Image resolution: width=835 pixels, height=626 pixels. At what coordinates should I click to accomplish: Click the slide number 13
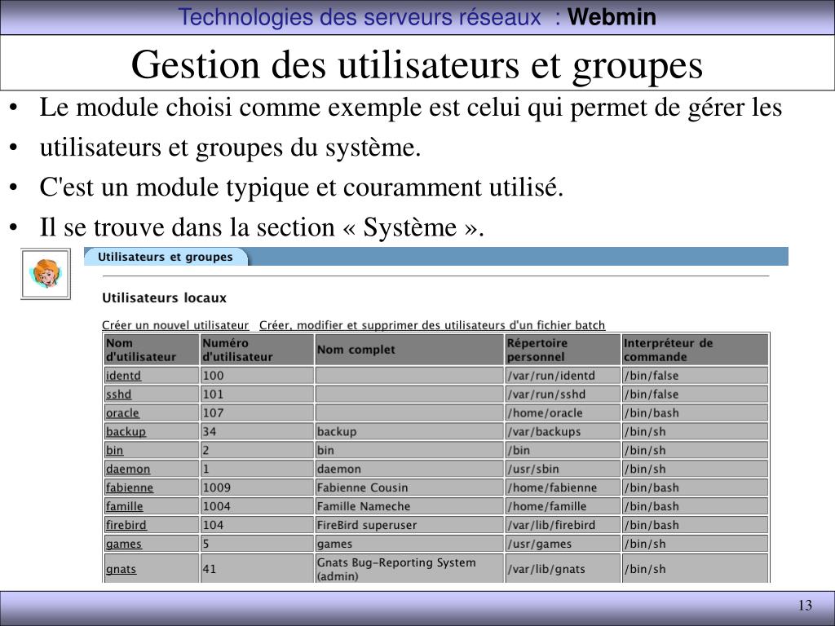(x=805, y=606)
